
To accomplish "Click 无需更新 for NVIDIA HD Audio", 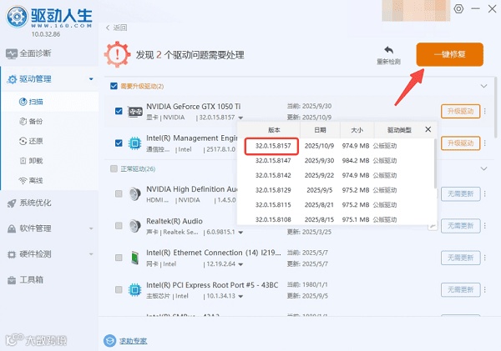I will [x=460, y=193].
